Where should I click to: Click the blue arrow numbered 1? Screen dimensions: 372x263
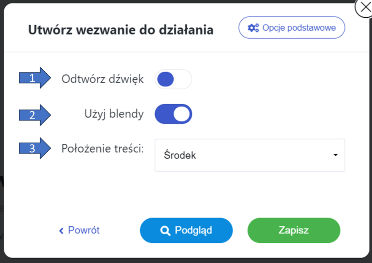click(x=35, y=78)
